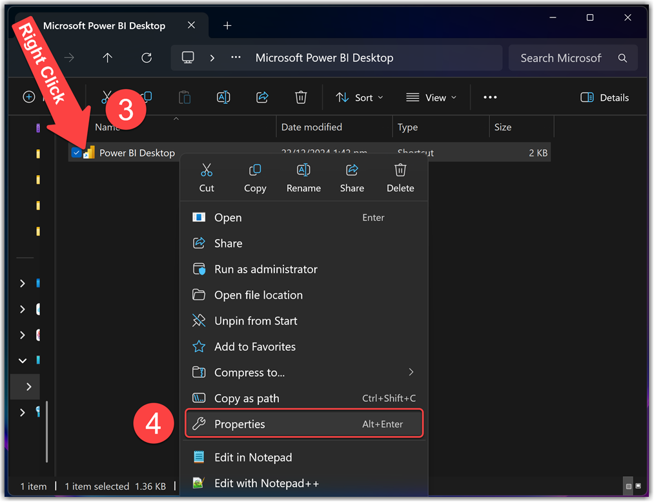
Task: Choose Open file location
Action: point(303,295)
